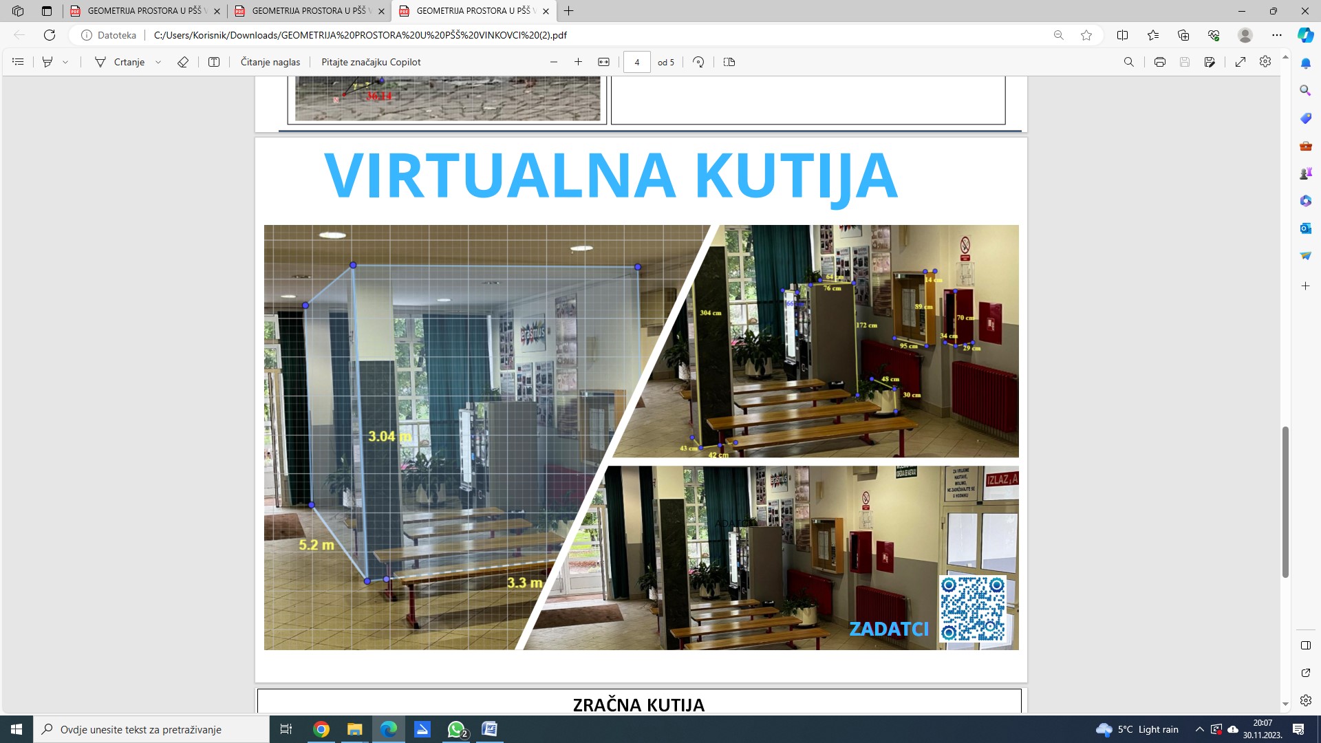
Task: Open sidebar customization settings gear
Action: pyautogui.click(x=1306, y=700)
